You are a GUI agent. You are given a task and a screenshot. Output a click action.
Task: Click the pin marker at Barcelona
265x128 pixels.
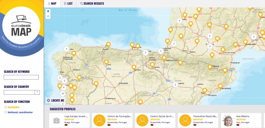[x=220, y=86]
